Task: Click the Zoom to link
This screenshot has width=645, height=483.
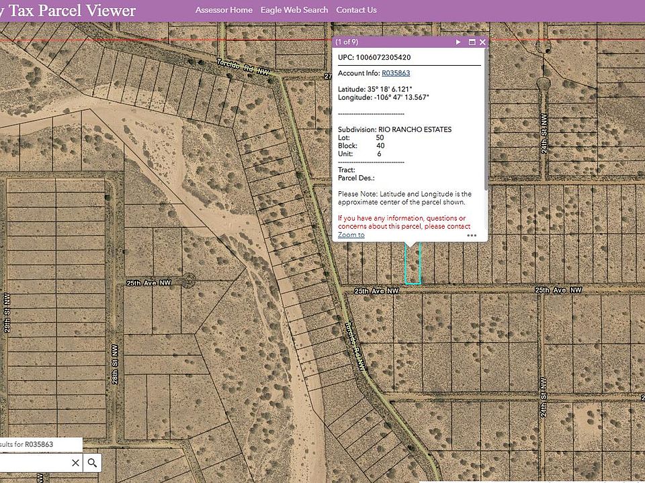Action: [351, 235]
